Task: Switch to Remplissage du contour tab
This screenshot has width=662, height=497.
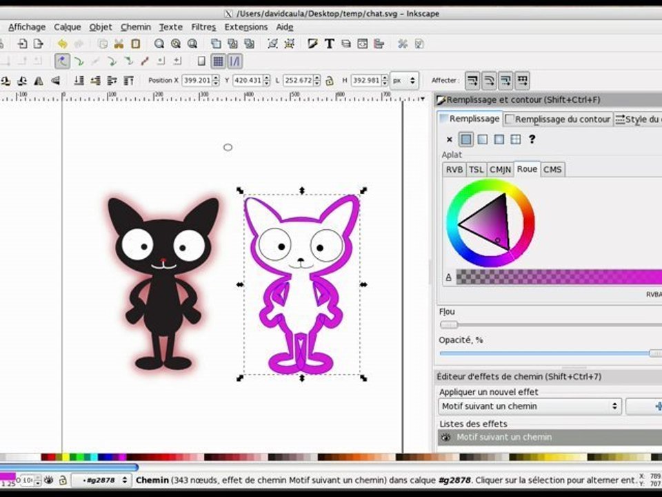Action: 558,119
